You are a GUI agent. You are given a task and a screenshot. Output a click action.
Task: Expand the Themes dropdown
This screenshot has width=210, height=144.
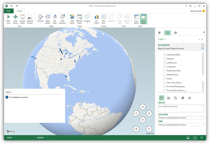(40, 23)
